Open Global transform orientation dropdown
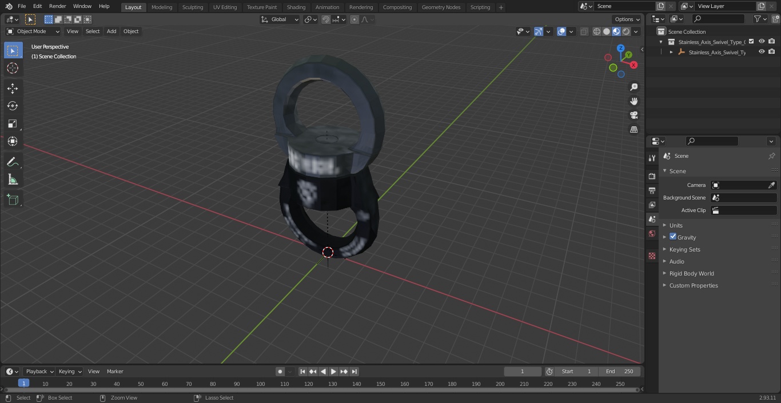The image size is (781, 403). pos(280,19)
